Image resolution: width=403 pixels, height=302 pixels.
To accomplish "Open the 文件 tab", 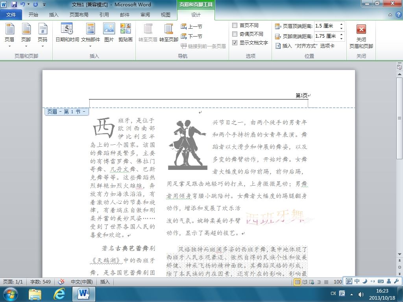I will (11, 15).
